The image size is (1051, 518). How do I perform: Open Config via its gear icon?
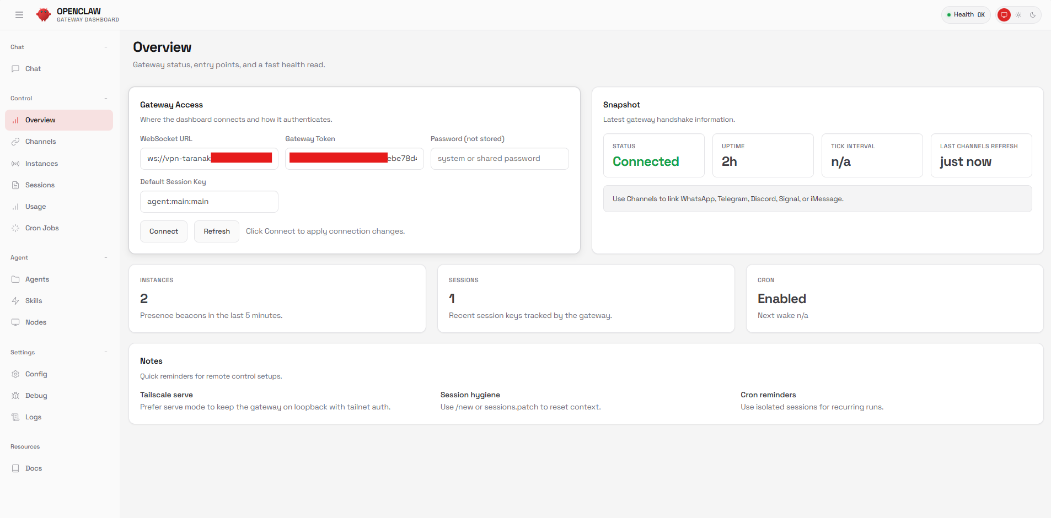(15, 374)
